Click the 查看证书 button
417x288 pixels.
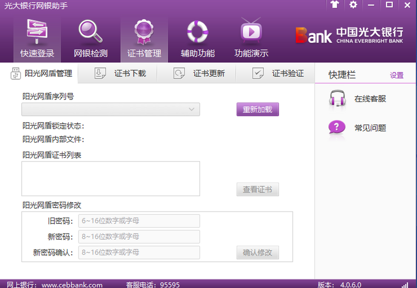pyautogui.click(x=257, y=190)
